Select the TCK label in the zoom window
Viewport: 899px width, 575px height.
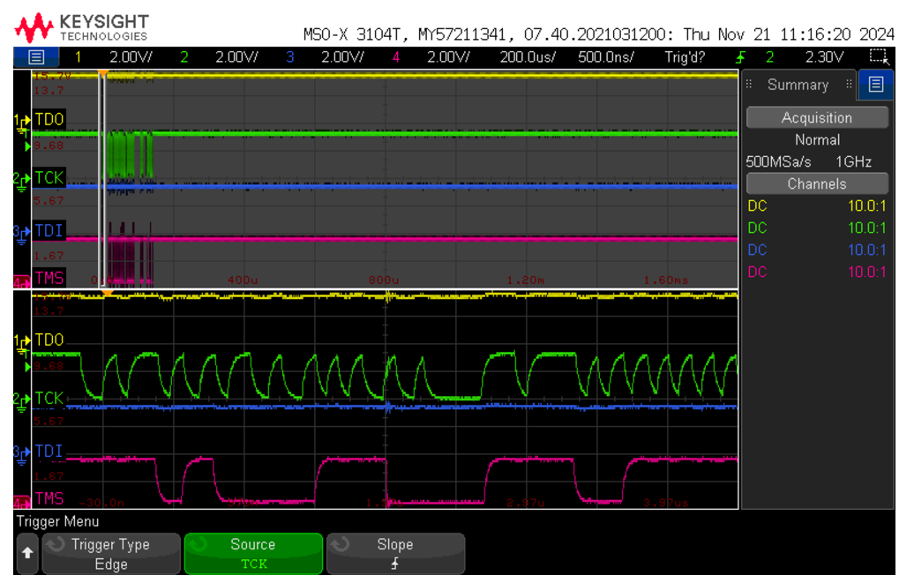click(x=49, y=399)
